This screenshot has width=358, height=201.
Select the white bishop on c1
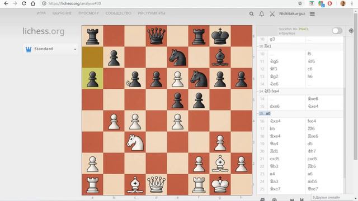pos(135,185)
